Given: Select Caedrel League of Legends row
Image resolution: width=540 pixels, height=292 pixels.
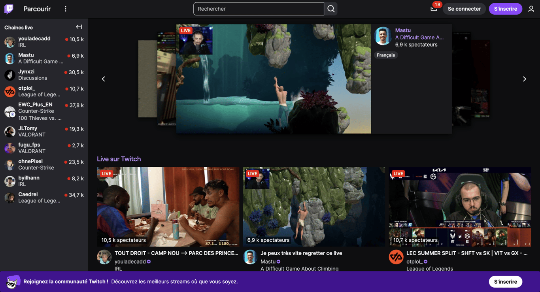Looking at the screenshot, I should tap(44, 198).
